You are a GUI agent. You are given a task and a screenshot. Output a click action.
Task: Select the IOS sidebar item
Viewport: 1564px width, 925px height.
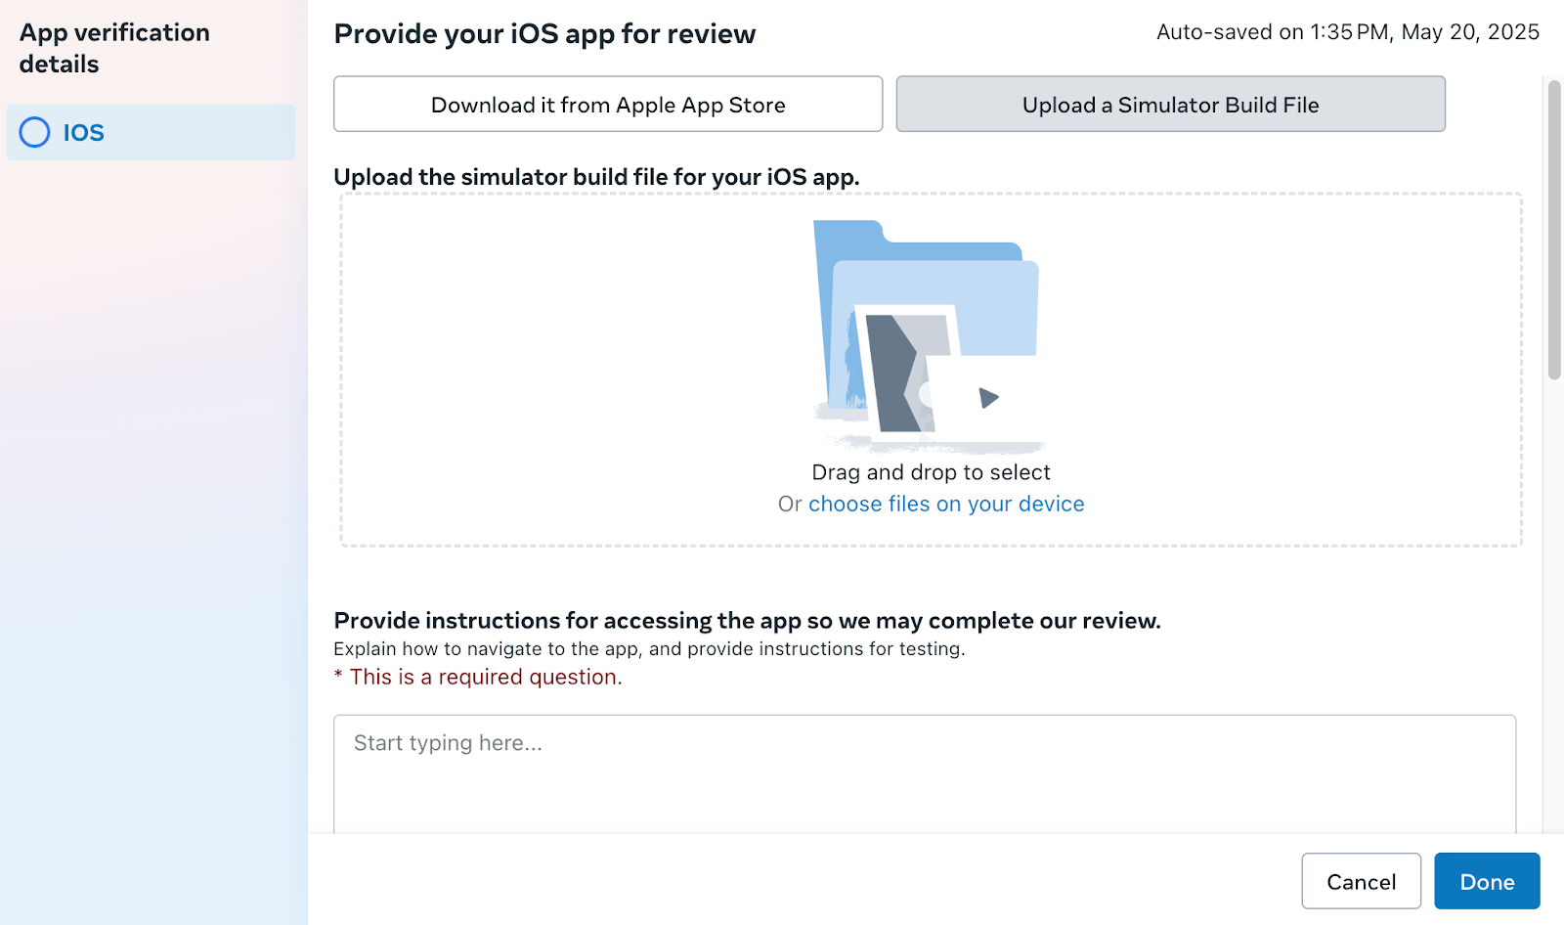coord(151,132)
